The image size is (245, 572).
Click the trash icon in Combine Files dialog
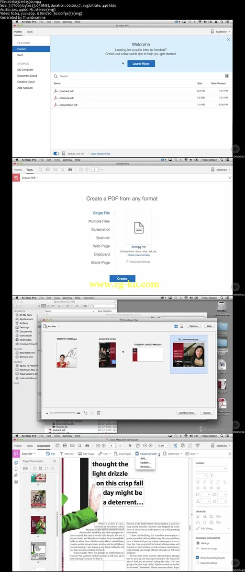click(99, 413)
